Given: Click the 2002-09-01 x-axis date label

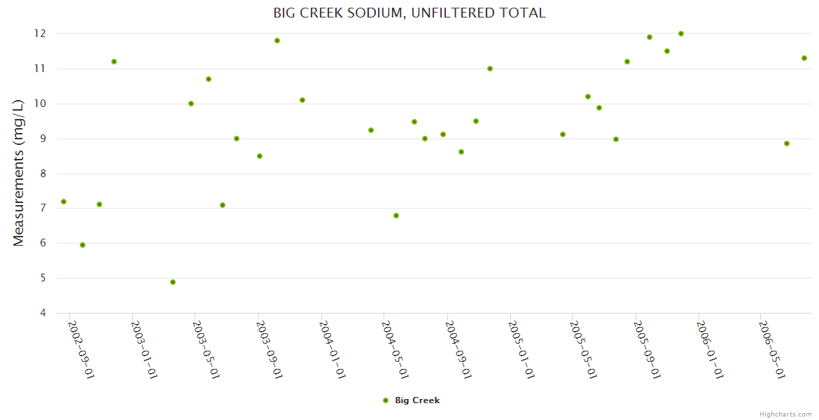Looking at the screenshot, I should coord(81,349).
